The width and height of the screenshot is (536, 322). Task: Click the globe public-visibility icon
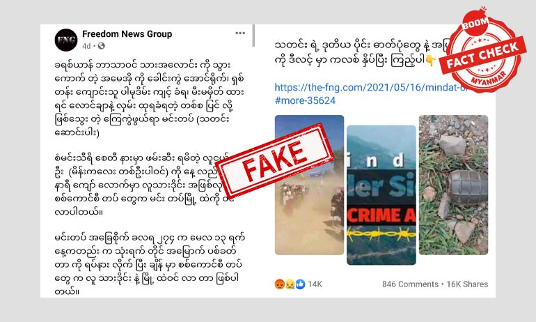101,46
